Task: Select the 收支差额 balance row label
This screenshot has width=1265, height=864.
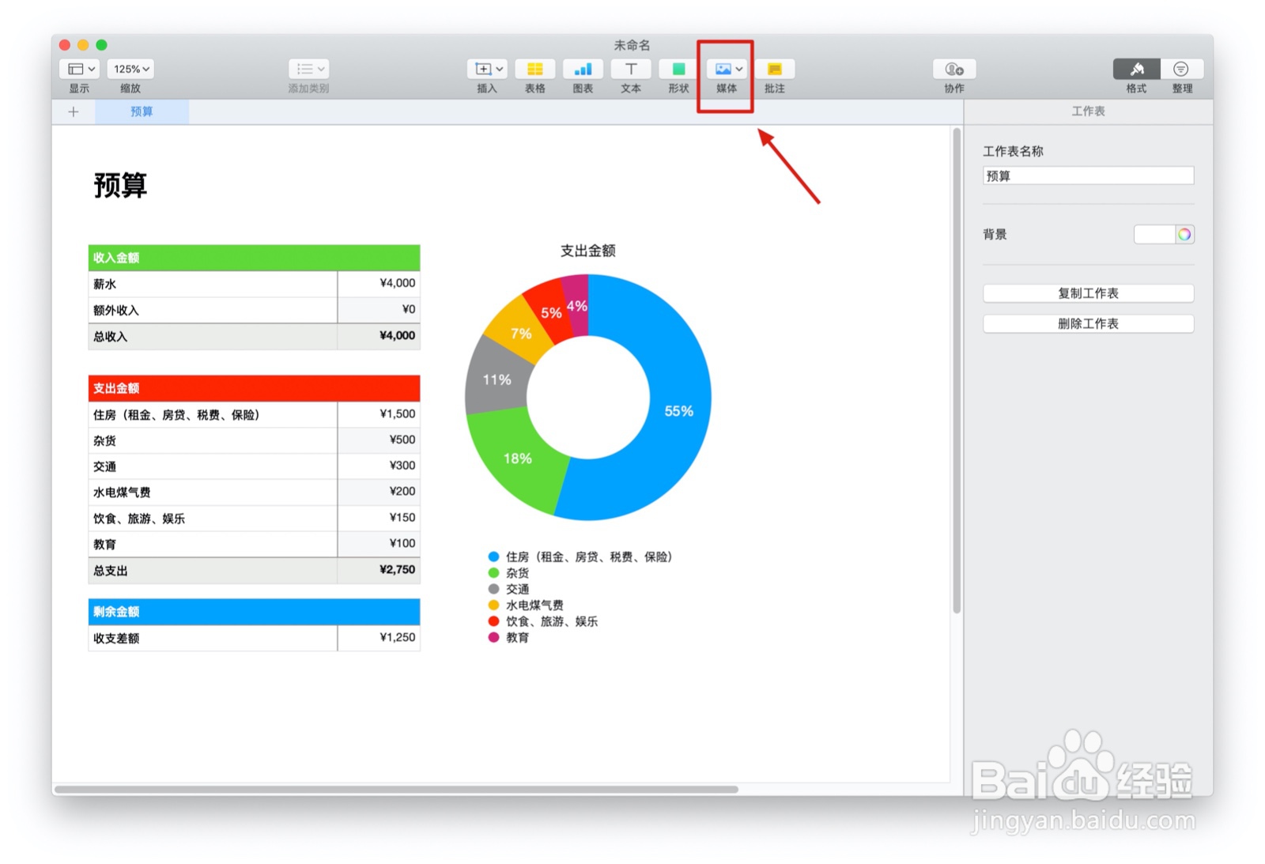Action: (x=213, y=638)
